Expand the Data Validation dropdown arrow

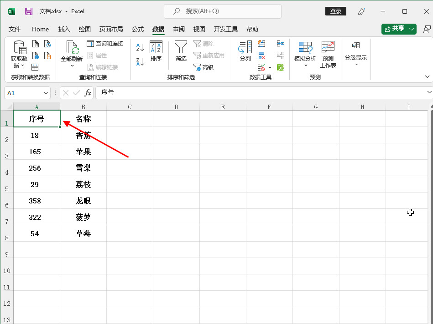pyautogui.click(x=270, y=67)
